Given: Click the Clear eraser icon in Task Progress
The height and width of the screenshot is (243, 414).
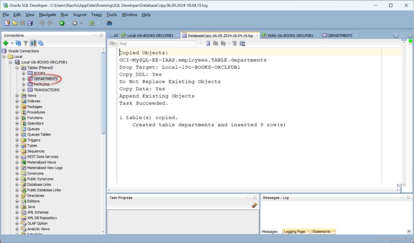Looking at the screenshot, I should (254, 205).
